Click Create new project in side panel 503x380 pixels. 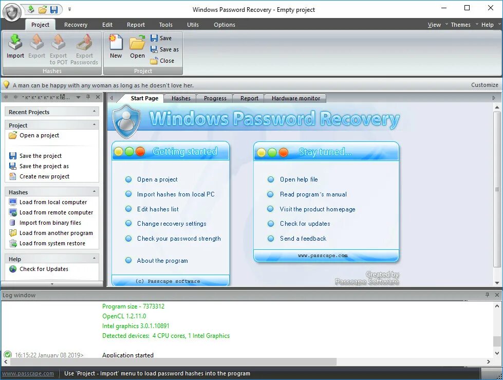pos(40,176)
